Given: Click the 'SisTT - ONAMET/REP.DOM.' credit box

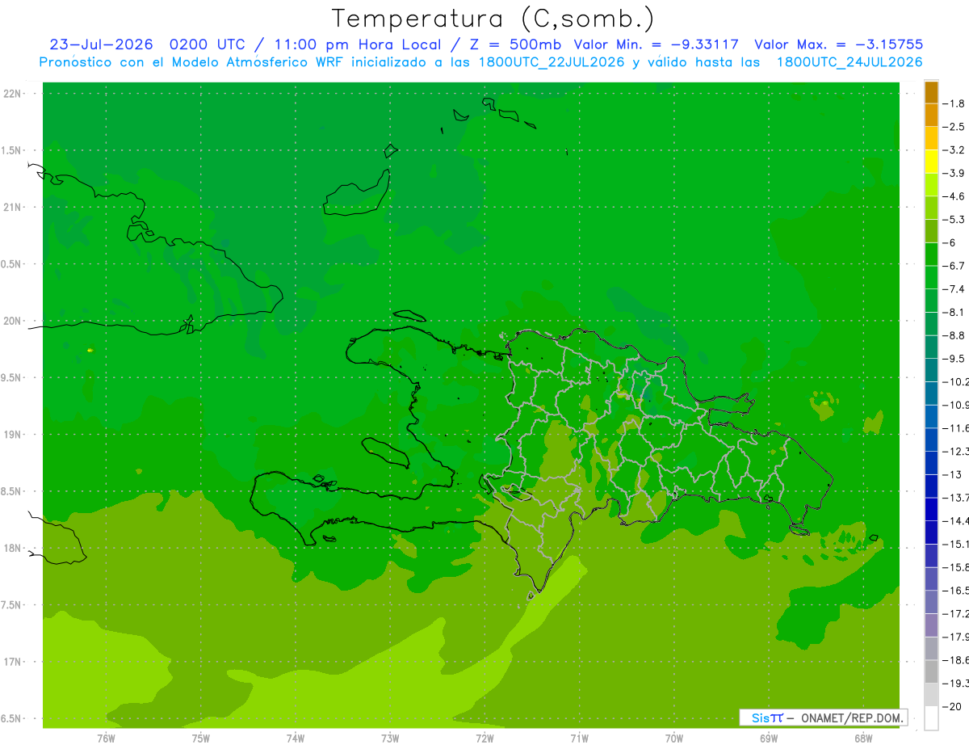Looking at the screenshot, I should pyautogui.click(x=823, y=717).
